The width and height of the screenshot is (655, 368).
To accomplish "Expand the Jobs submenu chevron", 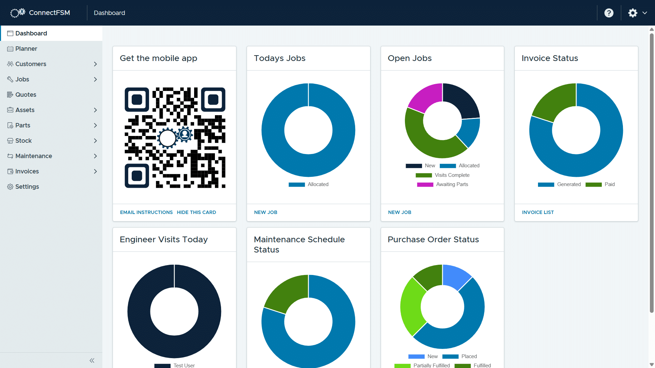I will point(96,79).
